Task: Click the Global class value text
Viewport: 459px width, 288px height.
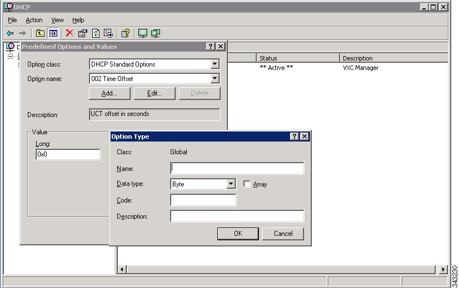Action: (x=178, y=152)
